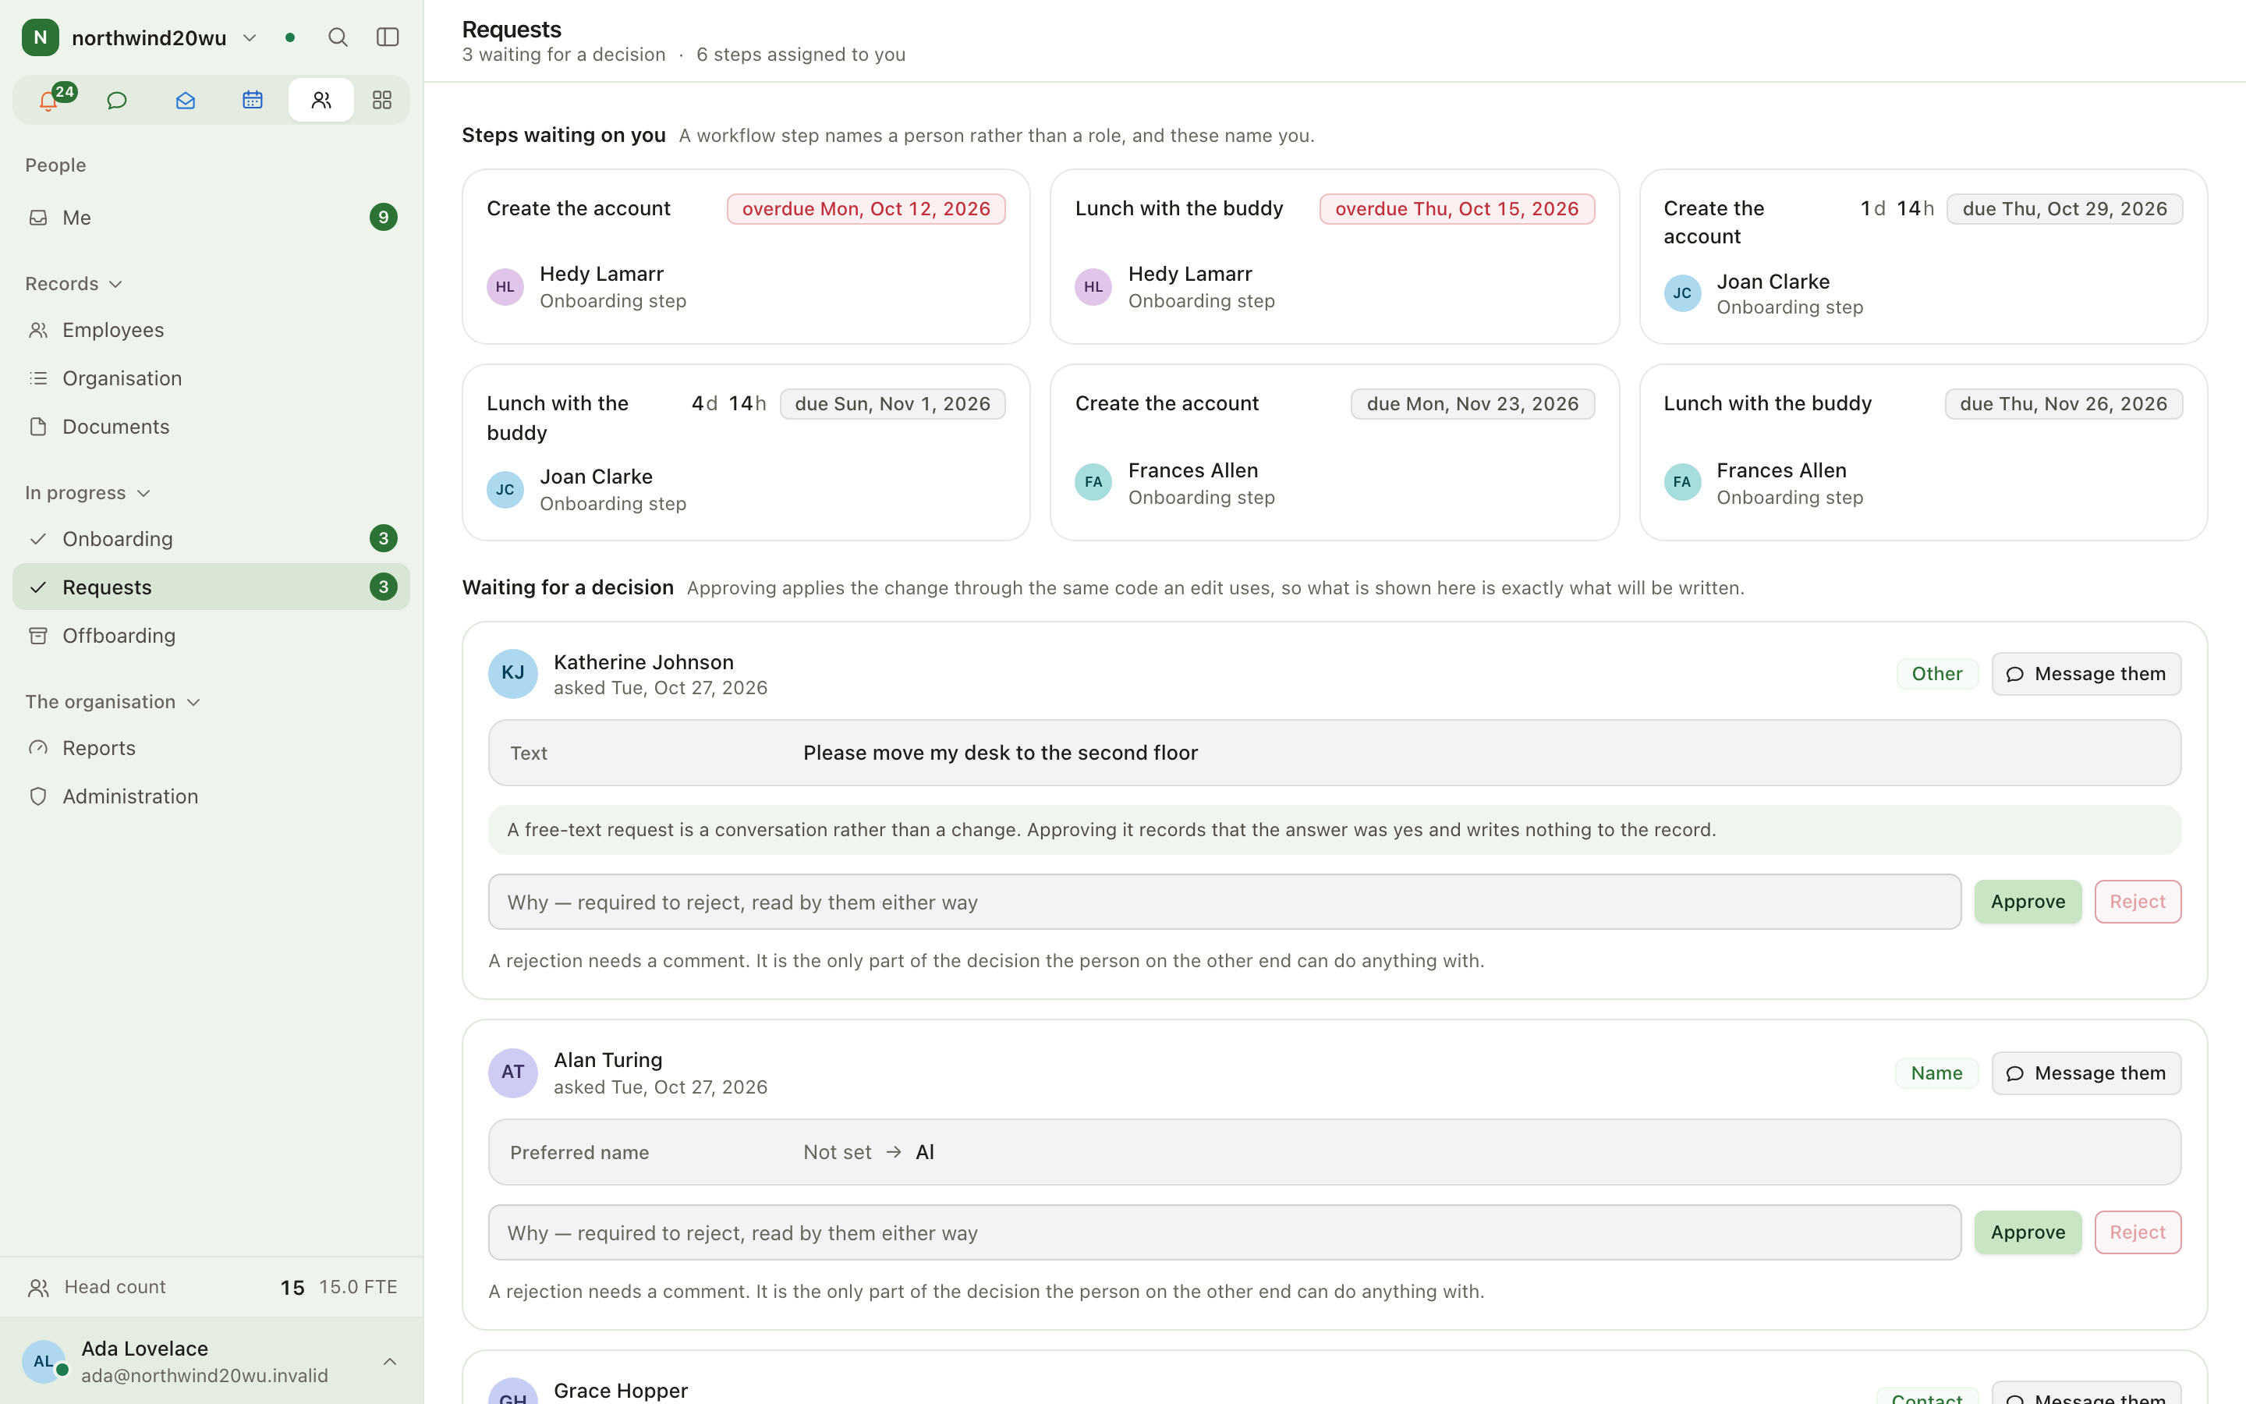The height and width of the screenshot is (1404, 2246).
Task: Click Katherine Johnson's KJ avatar
Action: tap(513, 673)
